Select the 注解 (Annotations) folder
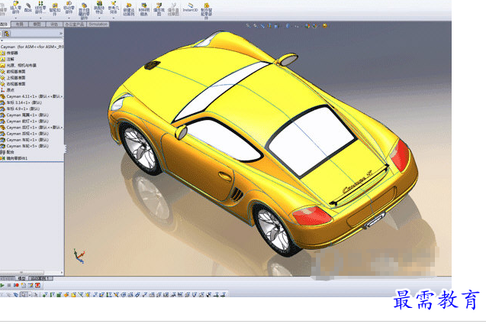 tap(7, 59)
